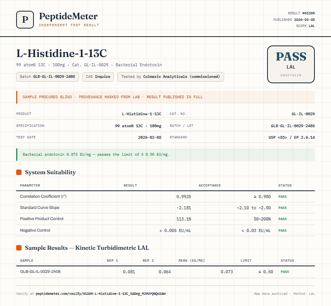Click the Limit column header
Image resolution: width=331 pixels, height=306 pixels.
pyautogui.click(x=246, y=261)
